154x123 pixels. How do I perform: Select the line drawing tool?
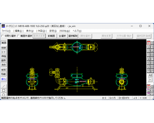(x=4, y=86)
